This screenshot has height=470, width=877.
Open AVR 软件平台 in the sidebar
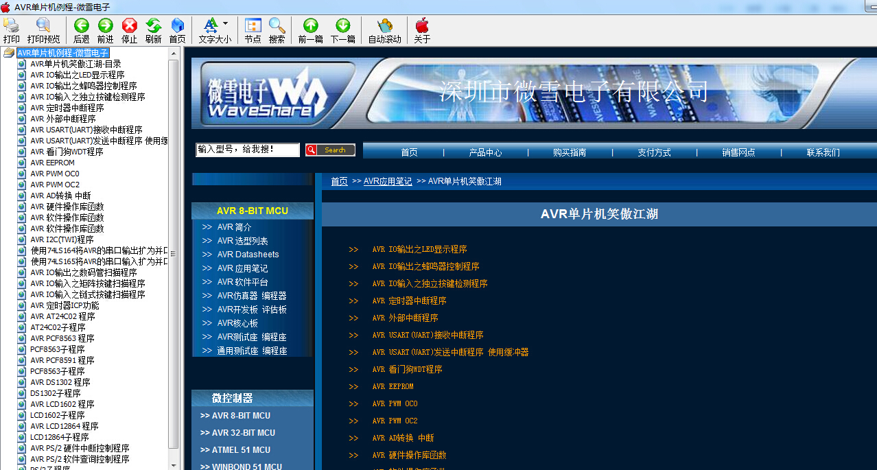coord(243,282)
